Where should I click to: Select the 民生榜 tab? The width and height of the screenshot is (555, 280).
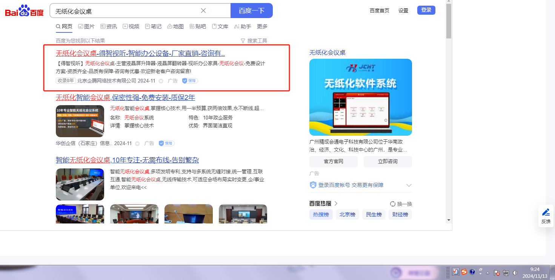point(374,214)
